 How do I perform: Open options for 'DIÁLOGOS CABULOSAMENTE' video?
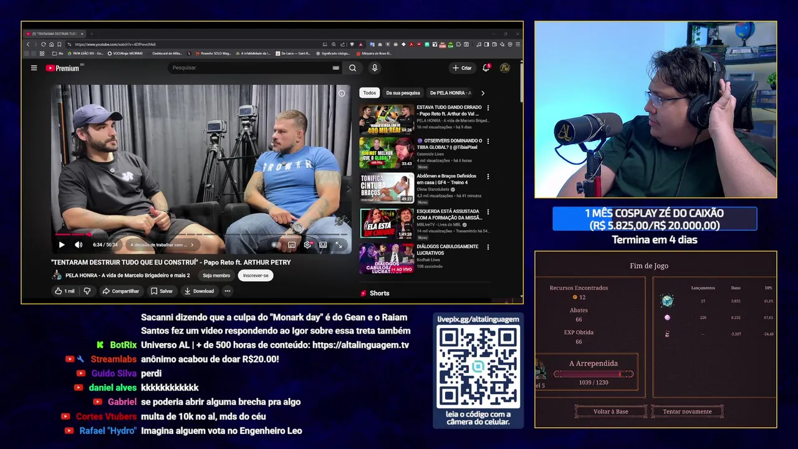488,248
